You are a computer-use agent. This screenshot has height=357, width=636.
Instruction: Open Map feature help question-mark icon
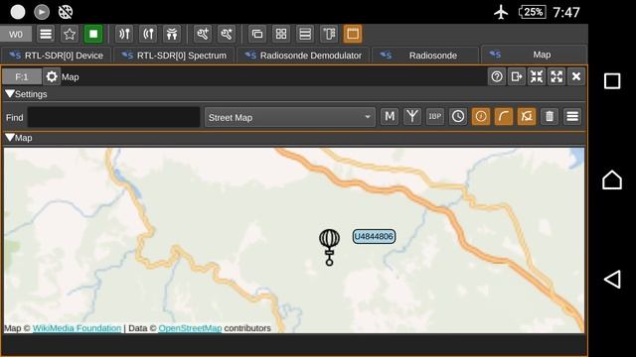pyautogui.click(x=497, y=76)
